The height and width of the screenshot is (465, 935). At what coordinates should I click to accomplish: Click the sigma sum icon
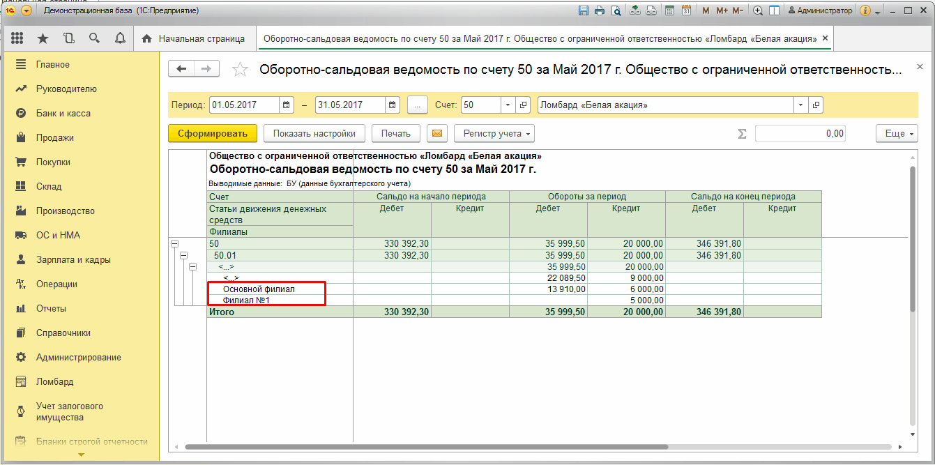[x=743, y=133]
